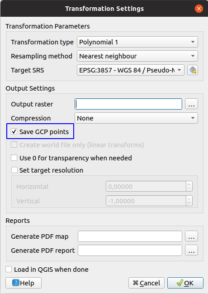Expand the Target SRS EPSG:3857 dropdown
Screen dimensions: 208x294
[x=131, y=70]
